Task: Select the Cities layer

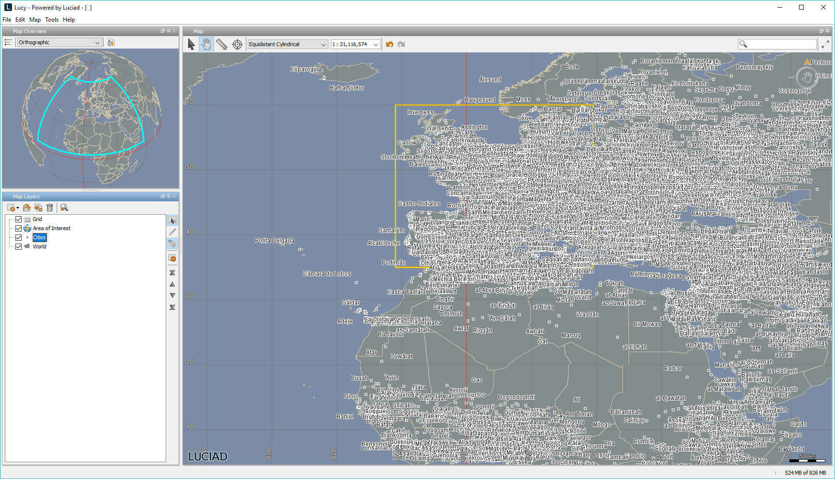Action: 39,237
